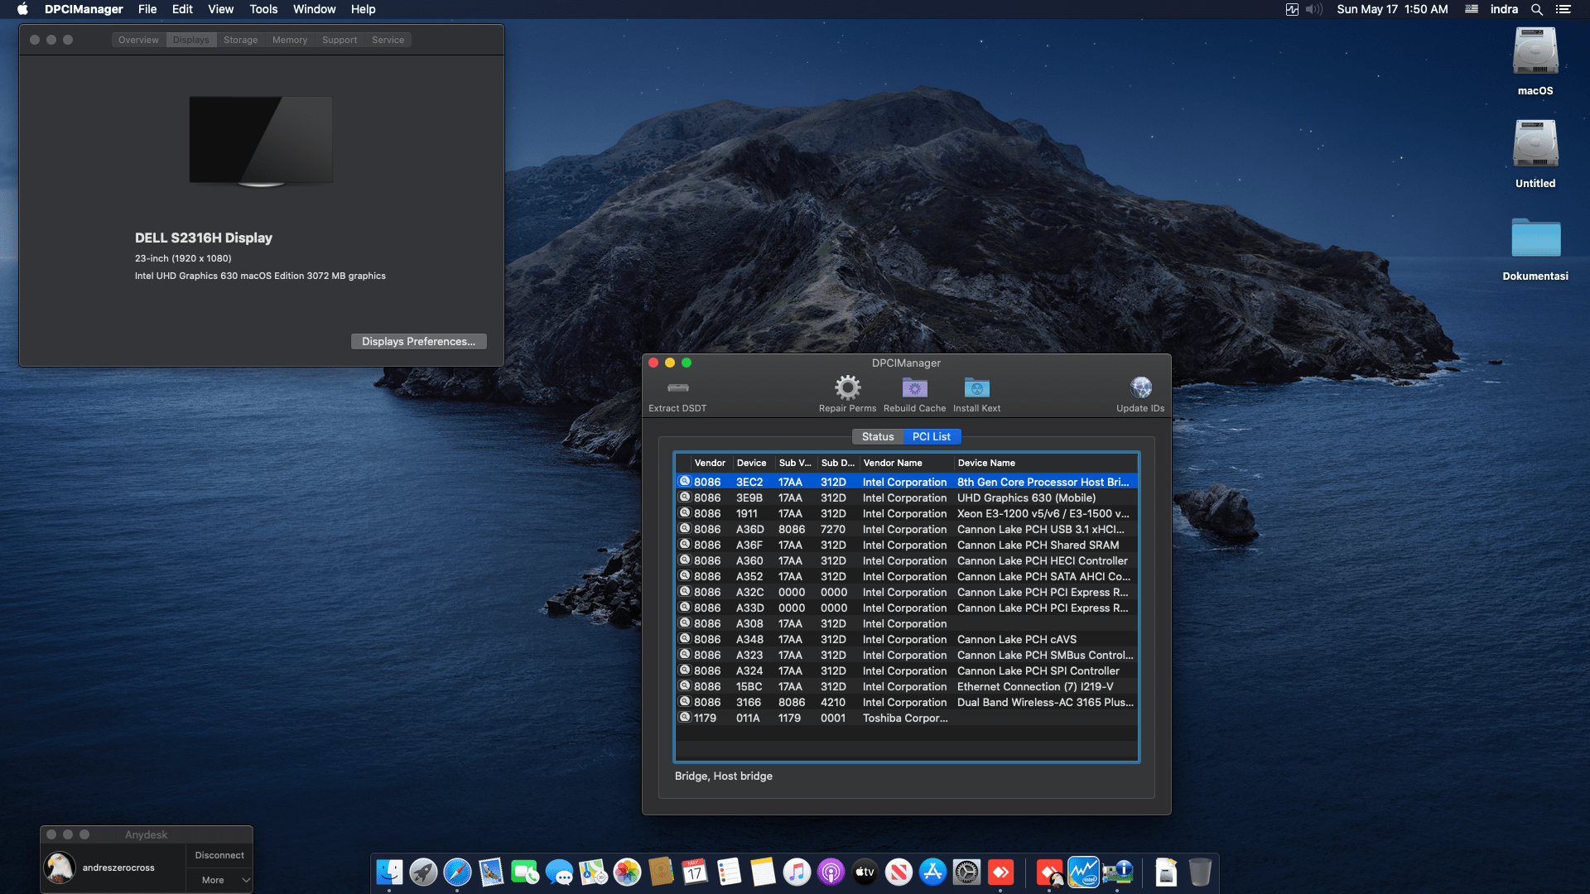Click Rebuild Cache folder icon
This screenshot has height=894, width=1590.
pyautogui.click(x=914, y=387)
